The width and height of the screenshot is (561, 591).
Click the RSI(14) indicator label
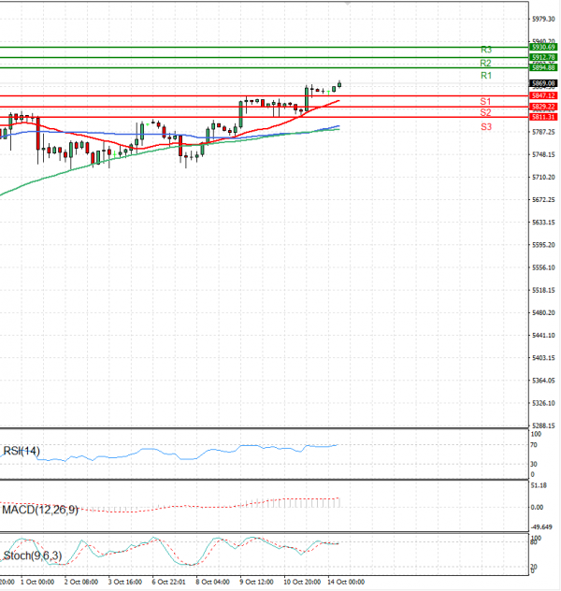click(22, 451)
